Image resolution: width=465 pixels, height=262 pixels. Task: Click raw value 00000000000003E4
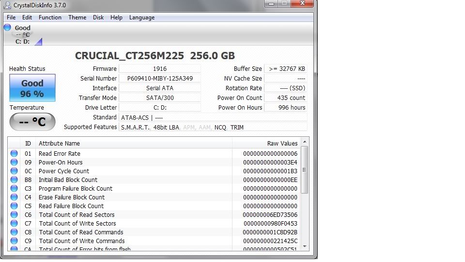[x=270, y=163]
